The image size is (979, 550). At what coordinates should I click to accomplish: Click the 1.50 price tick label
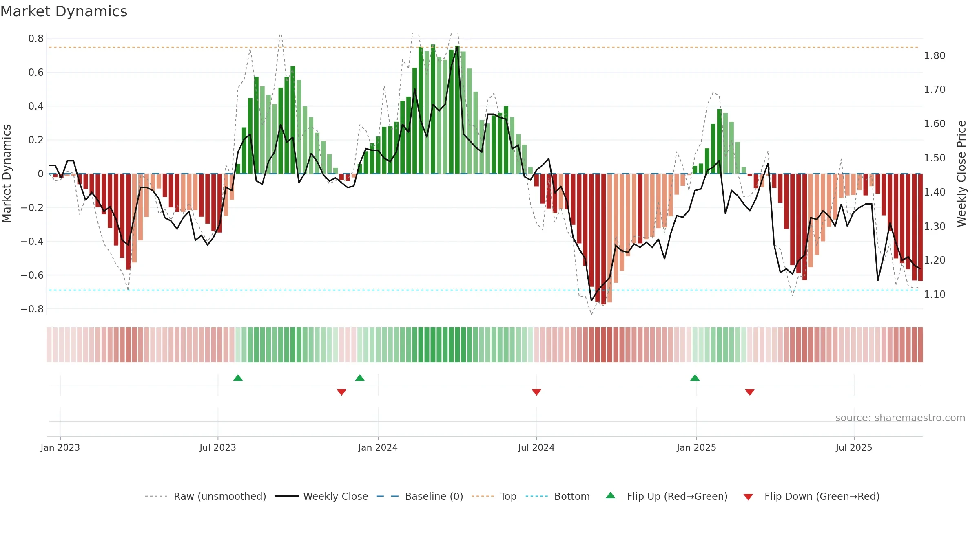point(935,158)
